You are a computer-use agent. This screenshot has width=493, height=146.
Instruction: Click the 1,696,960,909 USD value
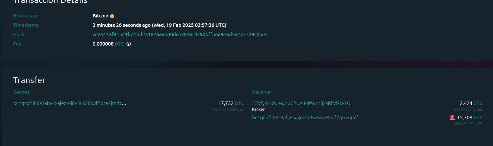pos(228,110)
